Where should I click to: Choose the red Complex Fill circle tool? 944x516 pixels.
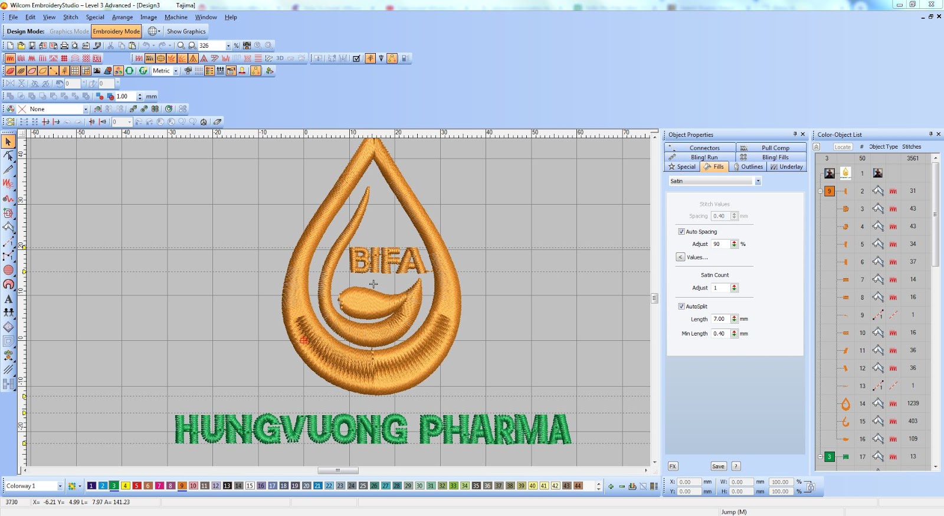(8, 270)
